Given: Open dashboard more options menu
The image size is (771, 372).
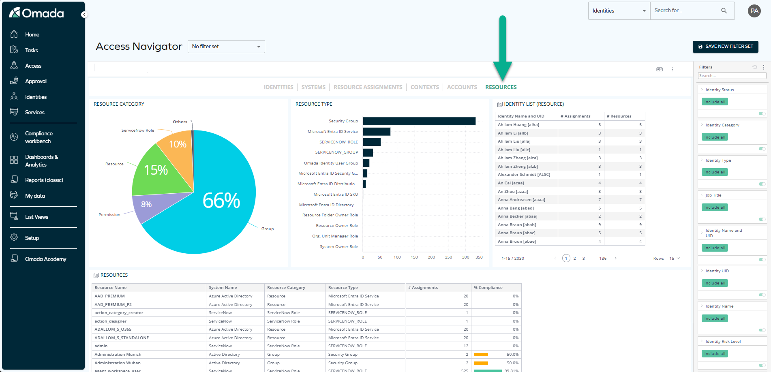Looking at the screenshot, I should (672, 69).
